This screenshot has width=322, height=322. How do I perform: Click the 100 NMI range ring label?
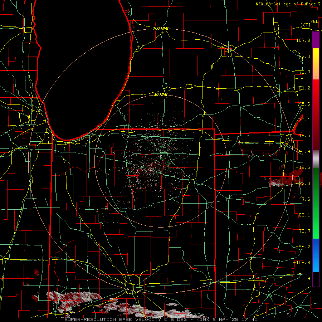tap(161, 28)
